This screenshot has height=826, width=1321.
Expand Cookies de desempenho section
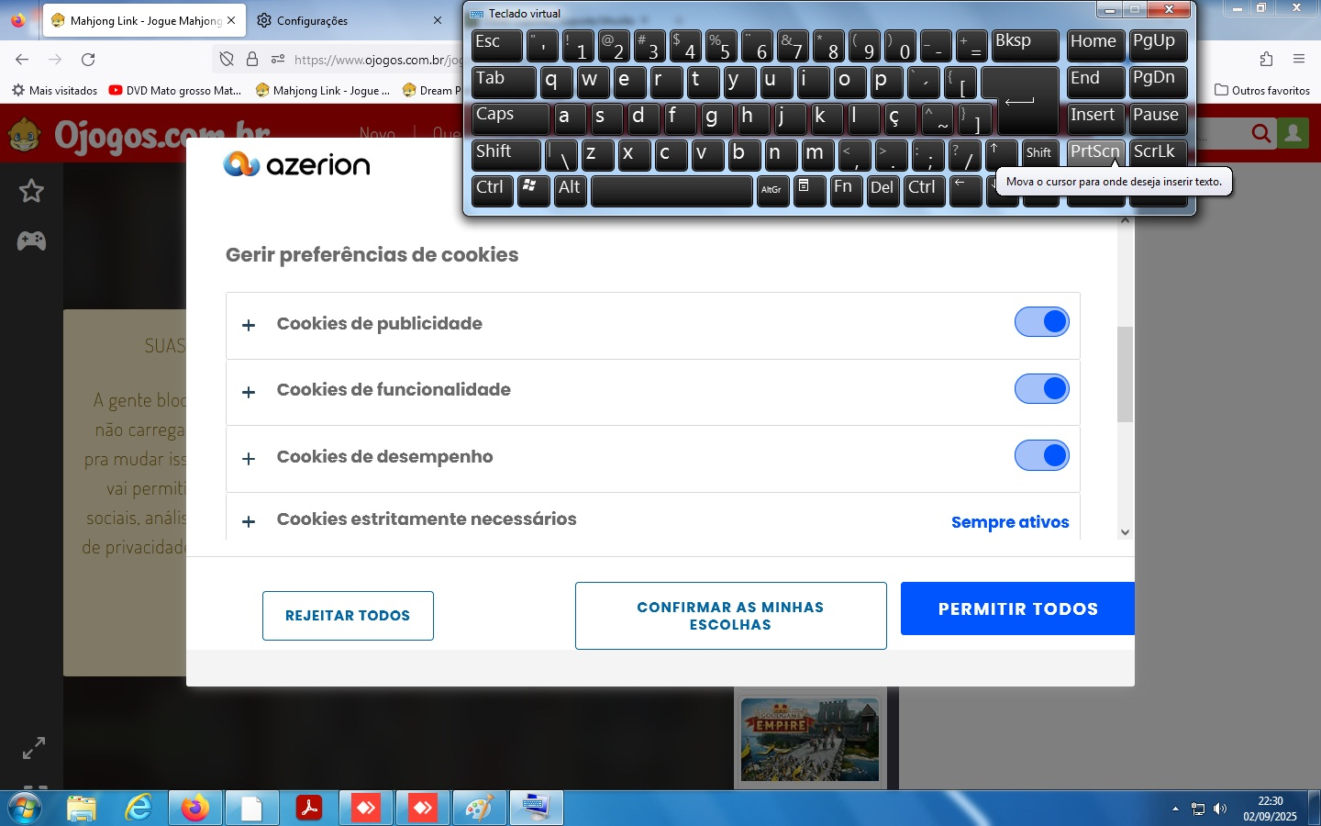tap(249, 459)
